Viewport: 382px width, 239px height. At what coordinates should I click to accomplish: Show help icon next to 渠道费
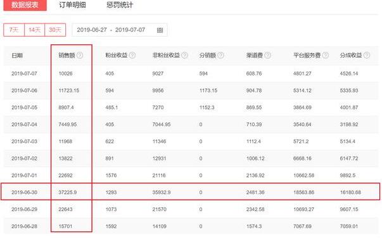(267, 55)
